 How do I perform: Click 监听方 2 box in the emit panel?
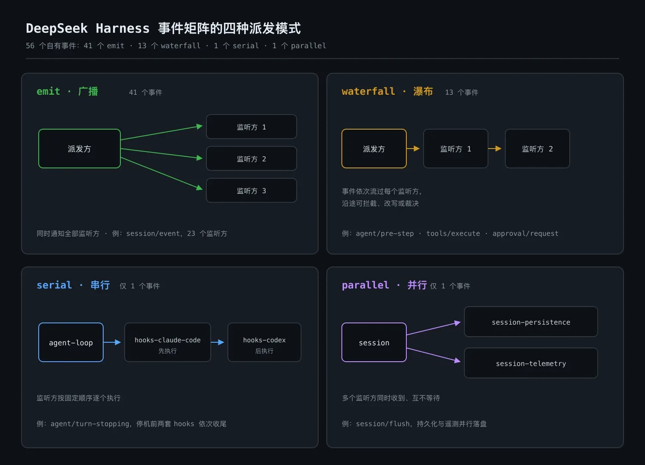pyautogui.click(x=252, y=158)
